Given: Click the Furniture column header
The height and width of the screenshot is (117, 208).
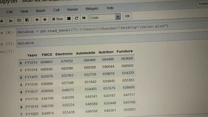Looking at the screenshot, I should pyautogui.click(x=124, y=51).
